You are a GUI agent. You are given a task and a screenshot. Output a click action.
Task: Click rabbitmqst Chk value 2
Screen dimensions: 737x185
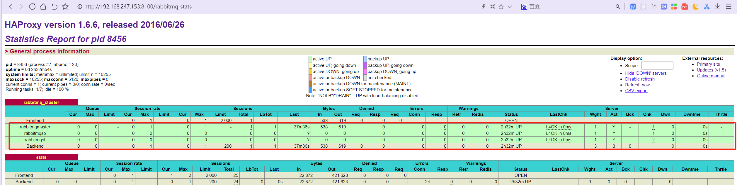[653, 140]
